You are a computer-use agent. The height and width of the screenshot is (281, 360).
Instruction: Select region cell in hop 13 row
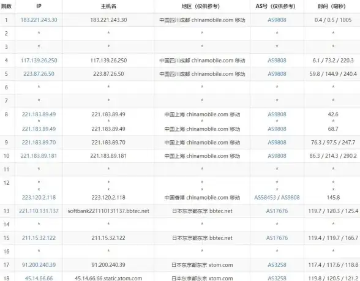(x=202, y=211)
